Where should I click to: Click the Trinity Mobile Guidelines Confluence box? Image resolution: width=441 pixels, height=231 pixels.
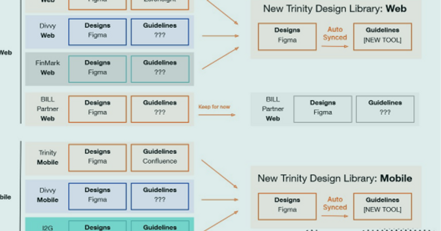(160, 157)
